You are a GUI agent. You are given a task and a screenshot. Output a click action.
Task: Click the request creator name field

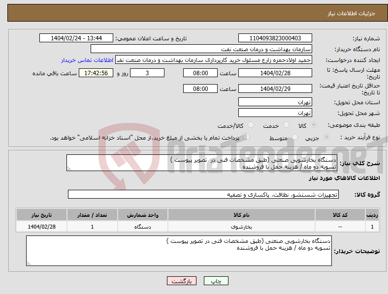tap(214, 60)
